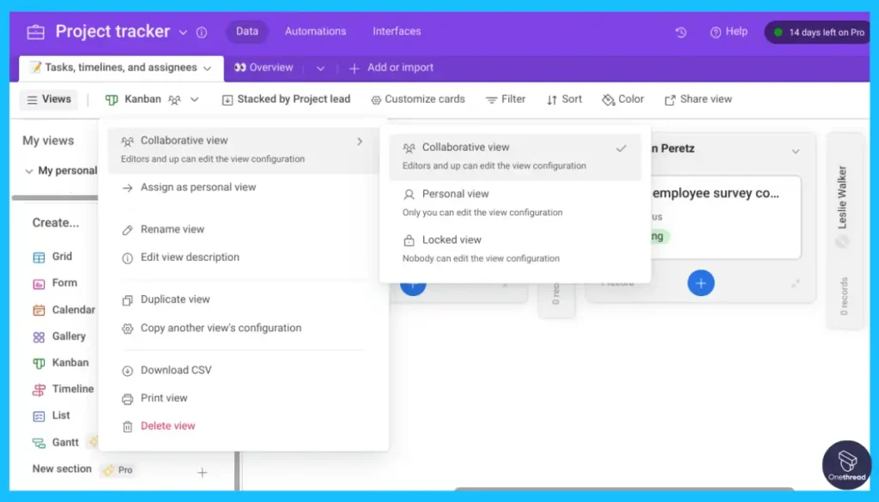Choose Copy another view's configuration
Image resolution: width=879 pixels, height=502 pixels.
tap(211, 328)
